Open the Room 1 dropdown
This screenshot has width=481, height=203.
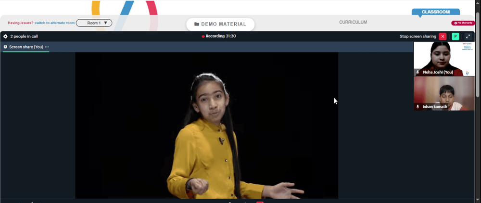click(x=94, y=23)
